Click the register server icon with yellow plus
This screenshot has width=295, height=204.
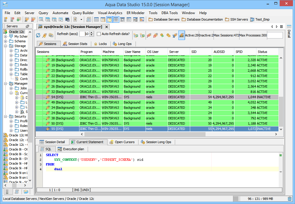(x=6, y=19)
